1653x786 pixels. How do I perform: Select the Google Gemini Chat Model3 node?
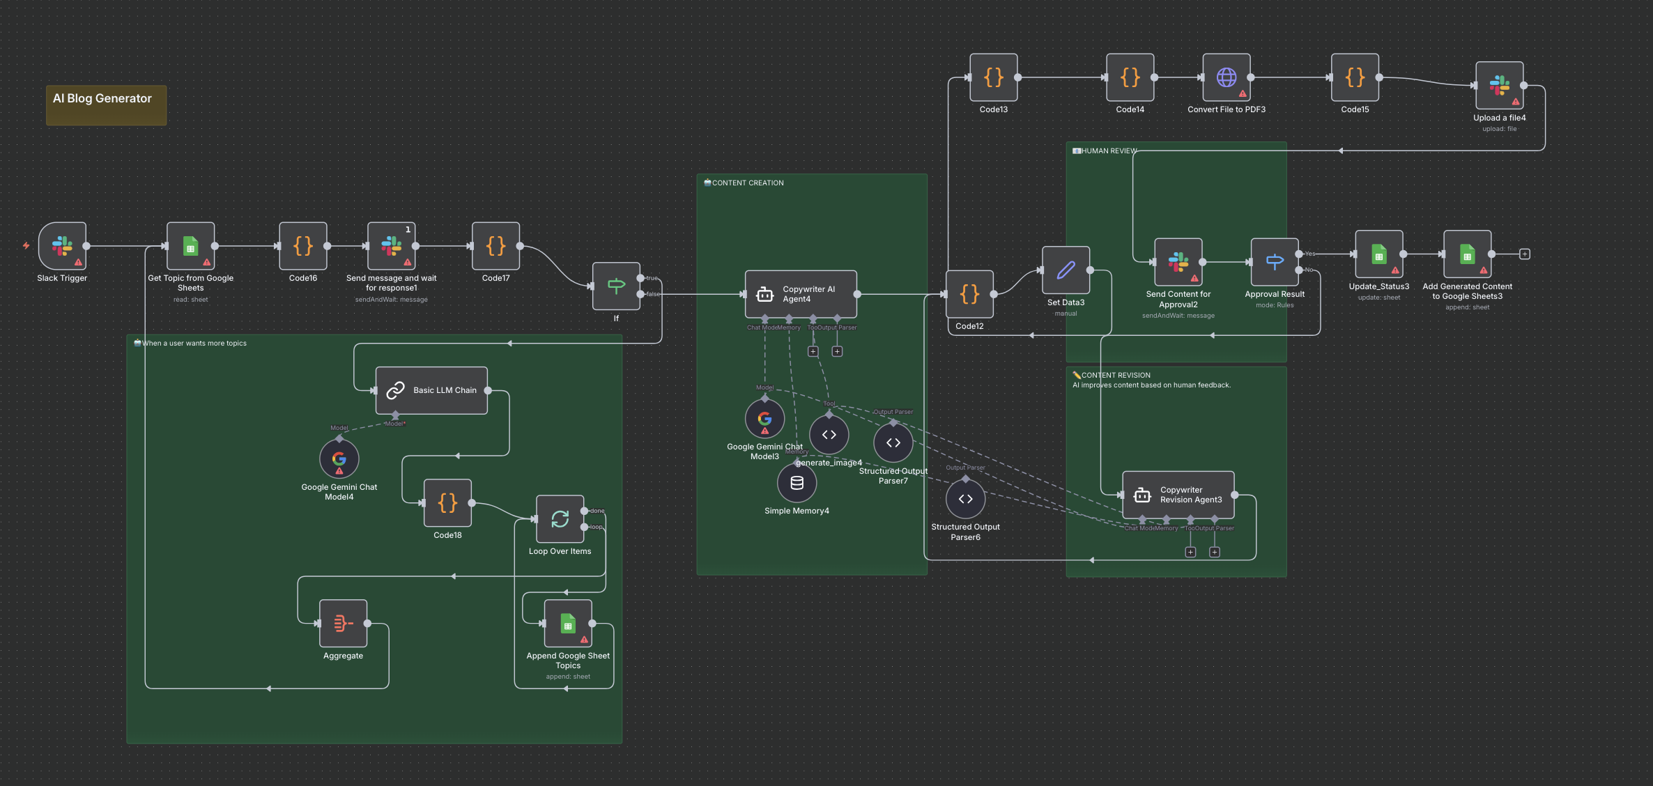[x=764, y=419]
